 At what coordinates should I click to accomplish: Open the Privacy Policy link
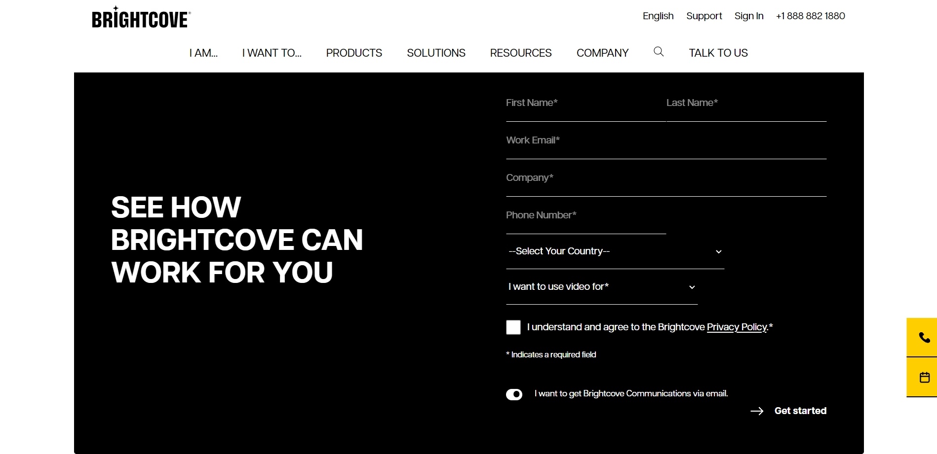[x=737, y=327]
